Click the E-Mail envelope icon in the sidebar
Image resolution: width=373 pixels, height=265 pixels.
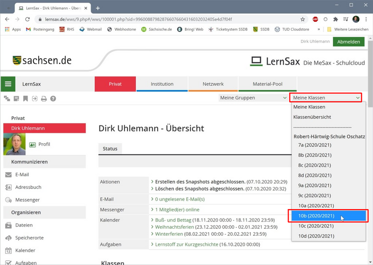(x=8, y=175)
